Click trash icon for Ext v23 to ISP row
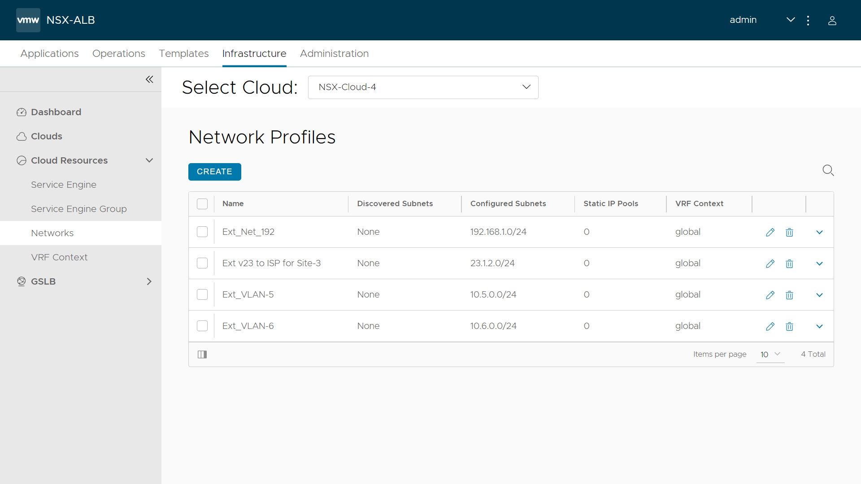The image size is (861, 484). tap(789, 264)
